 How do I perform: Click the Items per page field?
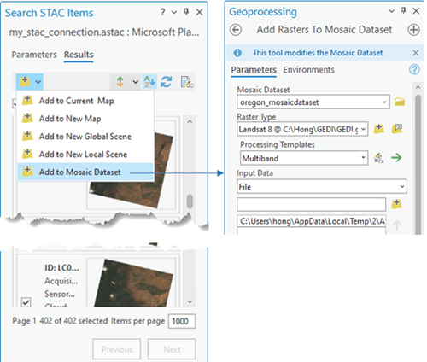tap(182, 321)
